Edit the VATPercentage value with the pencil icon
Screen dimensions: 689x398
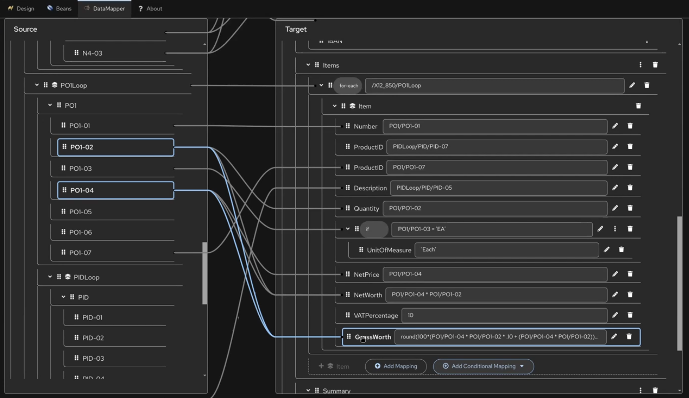(615, 315)
